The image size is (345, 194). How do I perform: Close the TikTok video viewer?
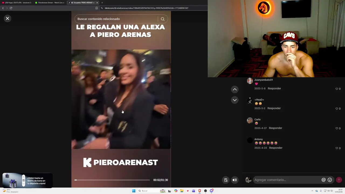[x=8, y=18]
